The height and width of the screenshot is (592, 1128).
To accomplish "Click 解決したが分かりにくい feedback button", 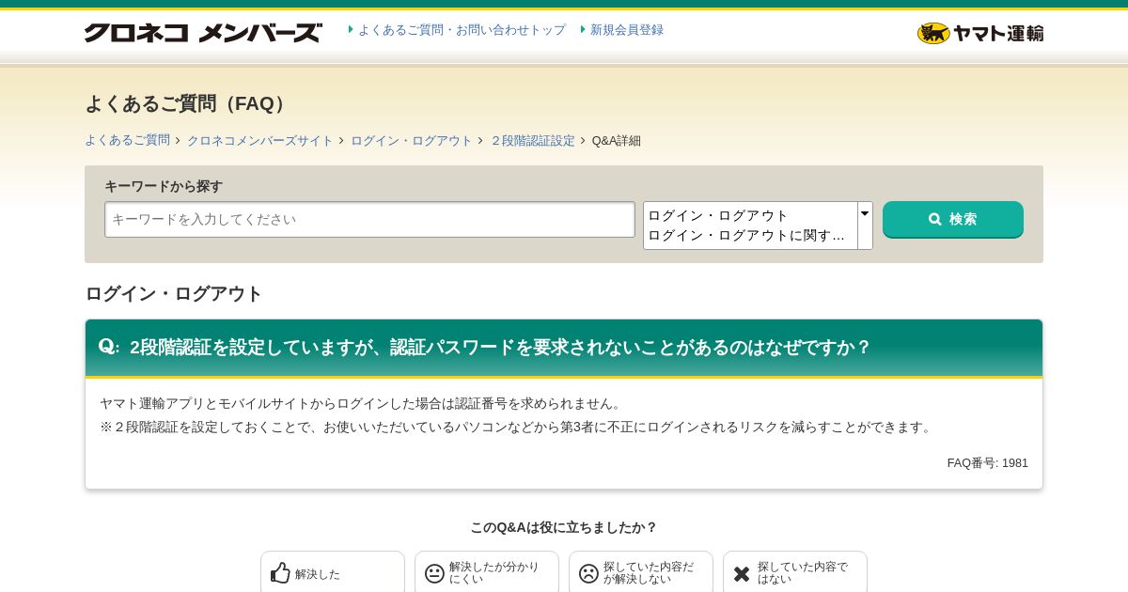I will tap(487, 572).
